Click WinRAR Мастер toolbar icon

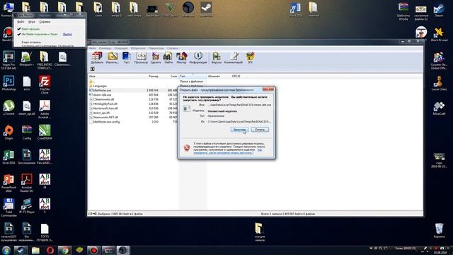[x=181, y=58]
